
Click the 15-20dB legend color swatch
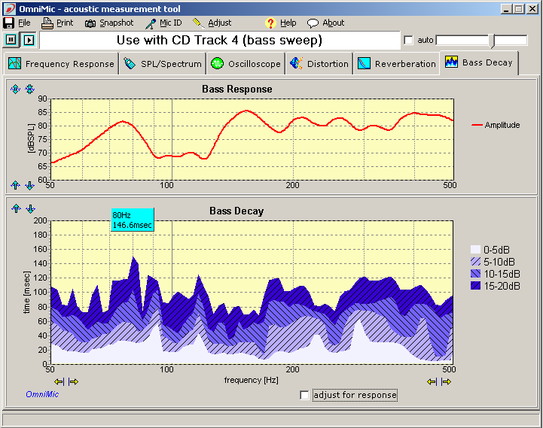[x=475, y=286]
